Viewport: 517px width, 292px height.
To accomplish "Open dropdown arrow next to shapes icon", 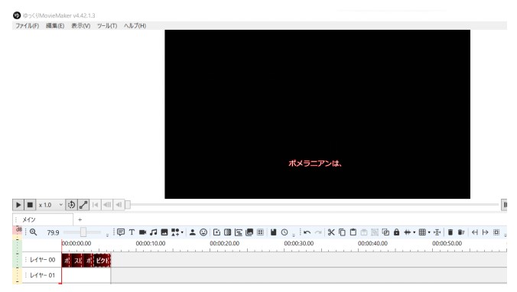I will pos(182,232).
